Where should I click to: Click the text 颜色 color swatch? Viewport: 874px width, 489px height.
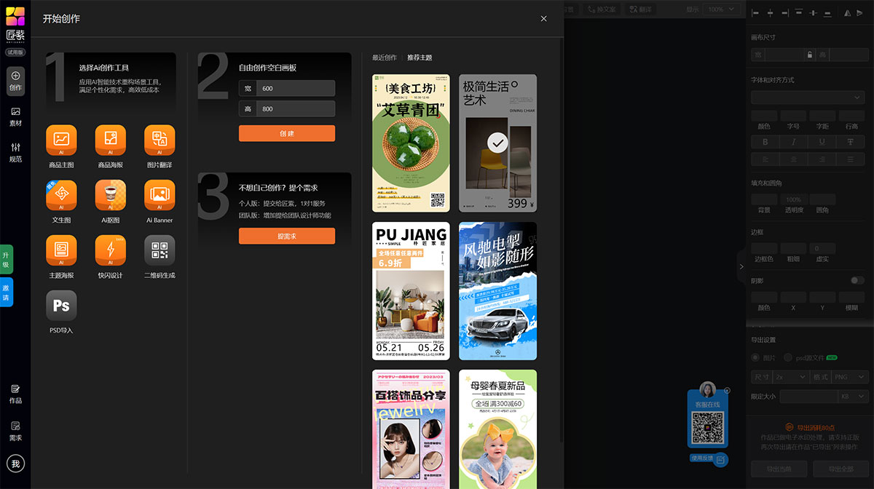tap(763, 115)
